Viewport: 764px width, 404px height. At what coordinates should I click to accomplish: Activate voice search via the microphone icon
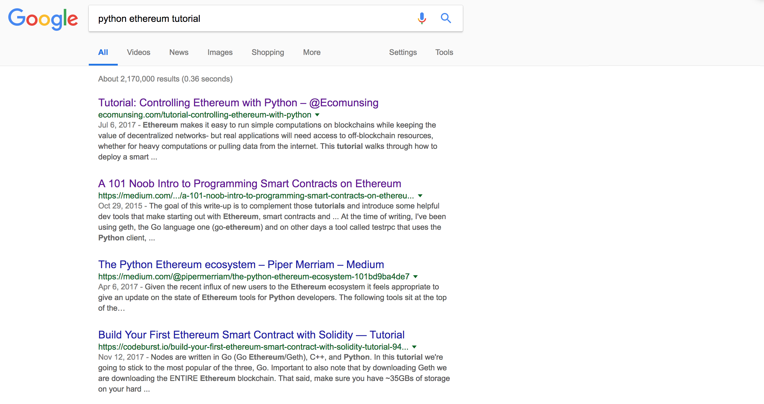421,18
